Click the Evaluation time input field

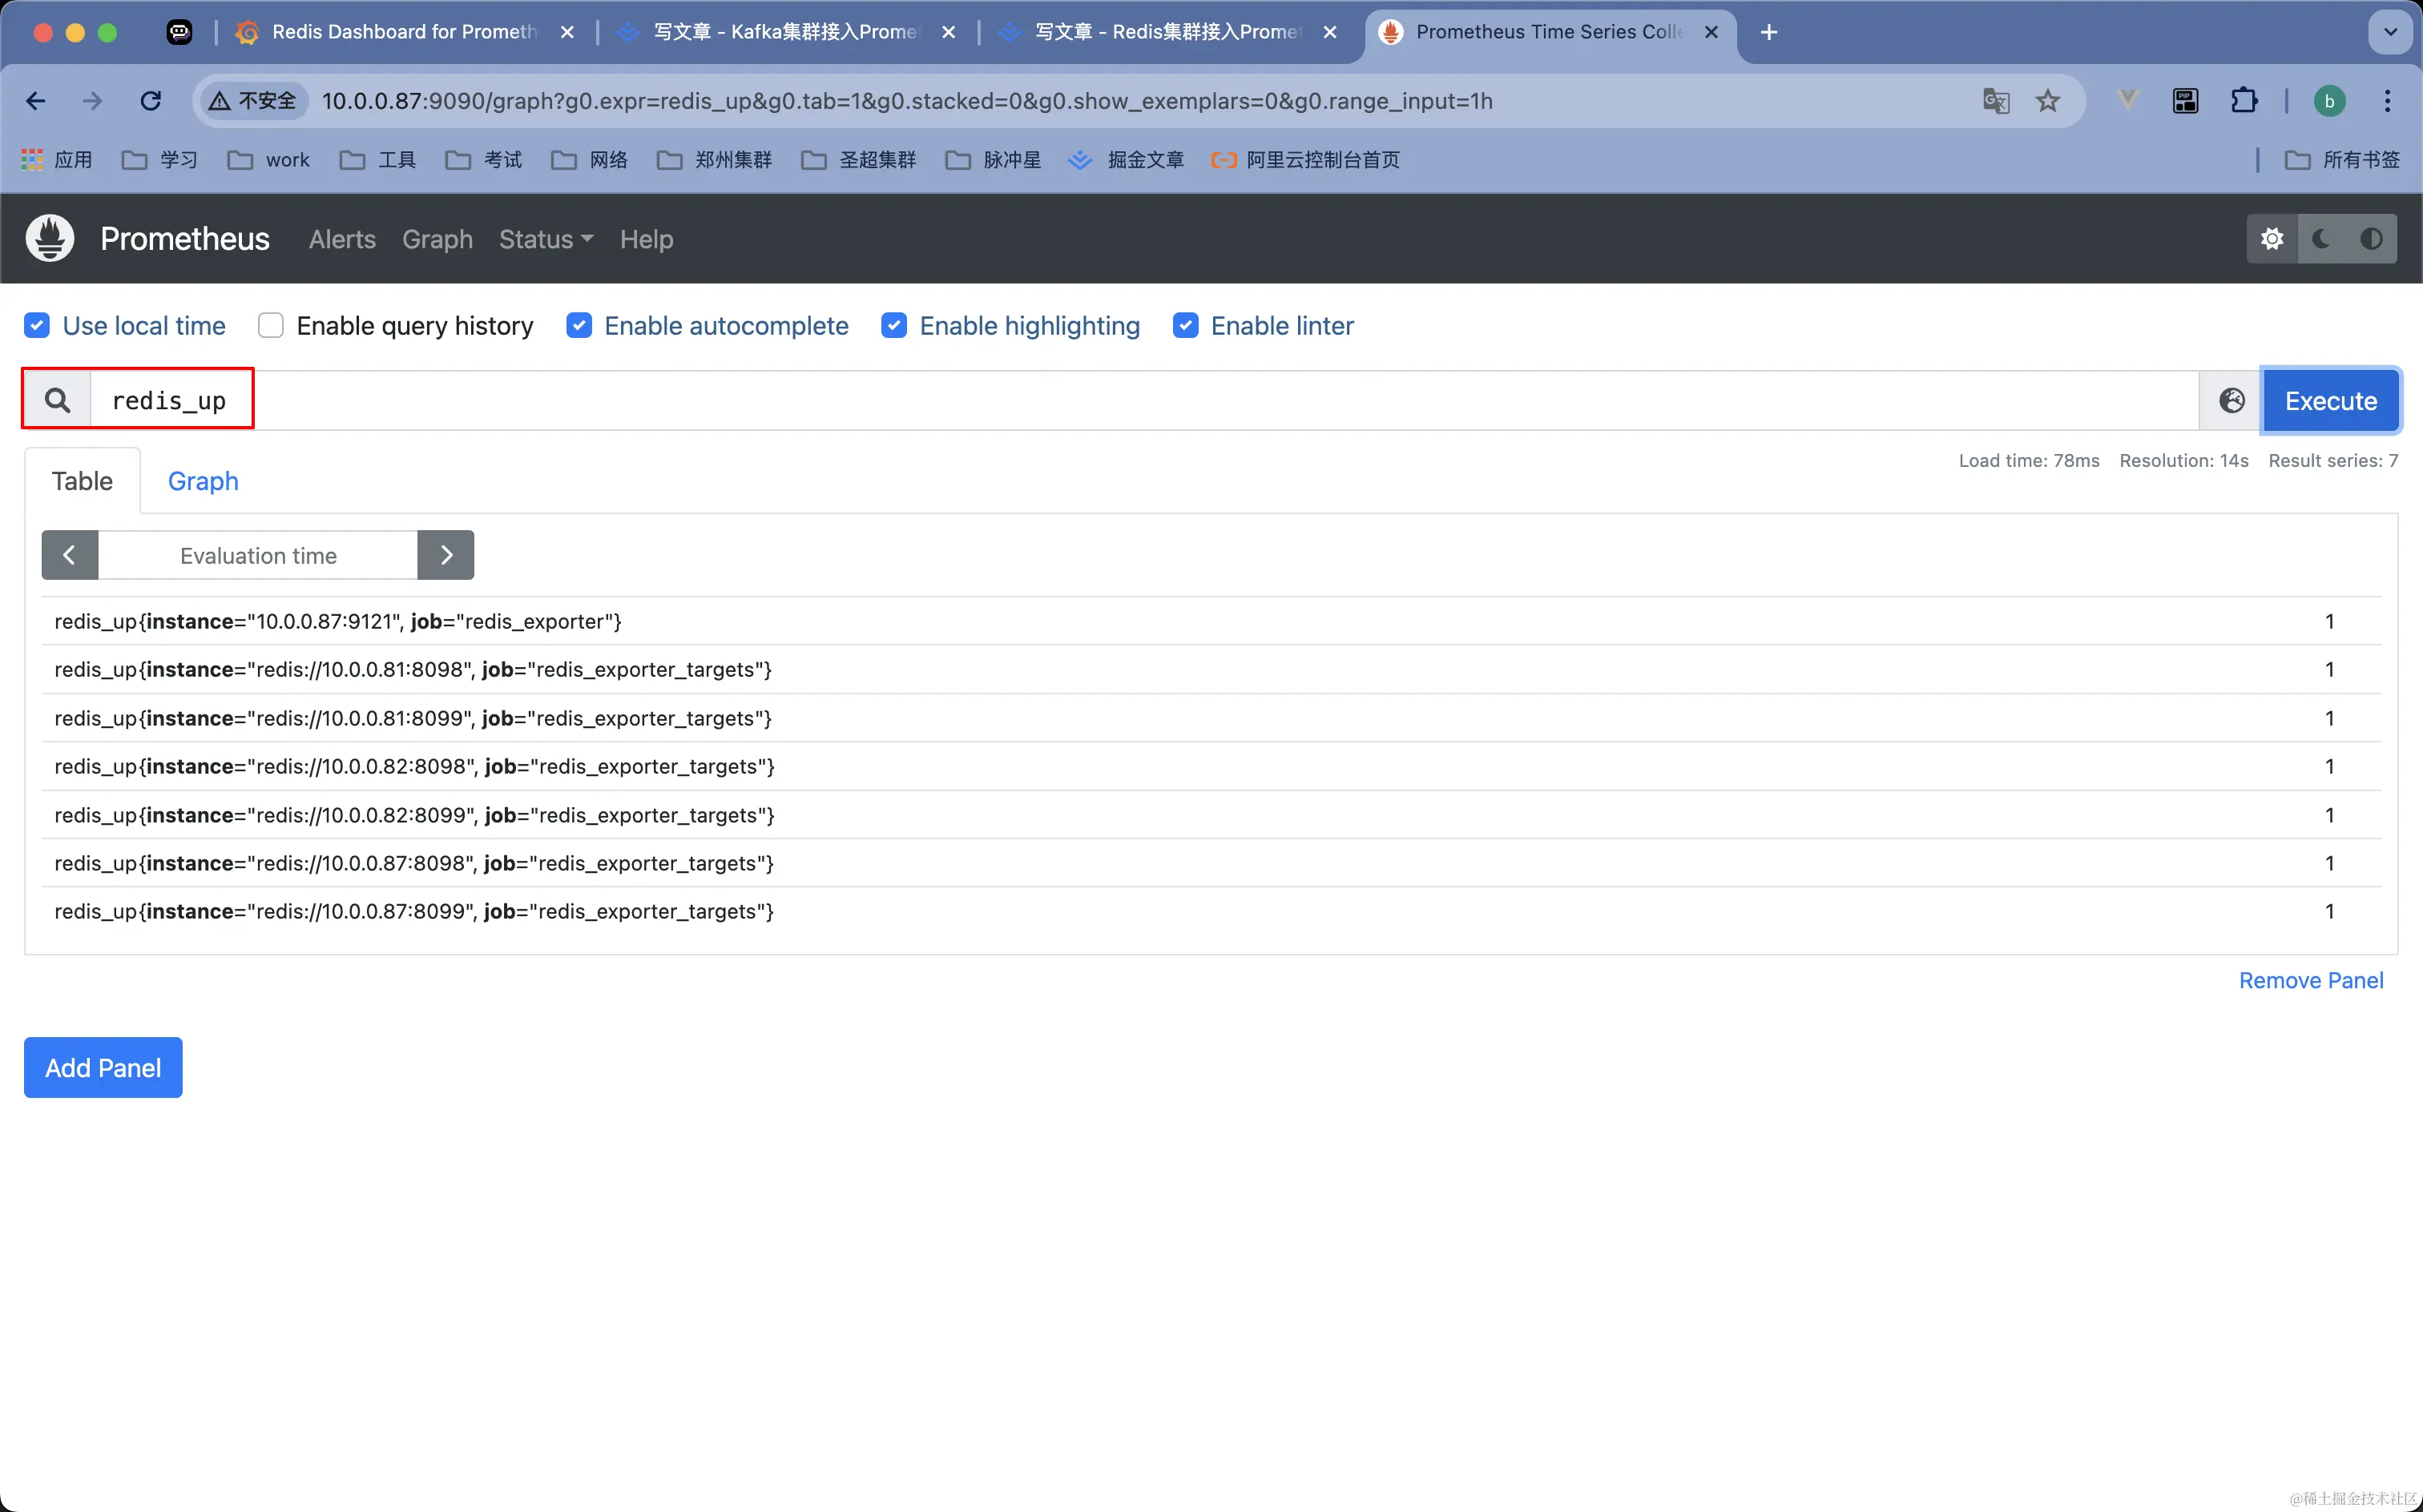(258, 555)
